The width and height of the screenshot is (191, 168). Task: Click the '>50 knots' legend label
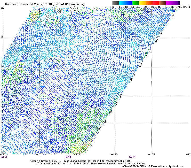(184, 7)
